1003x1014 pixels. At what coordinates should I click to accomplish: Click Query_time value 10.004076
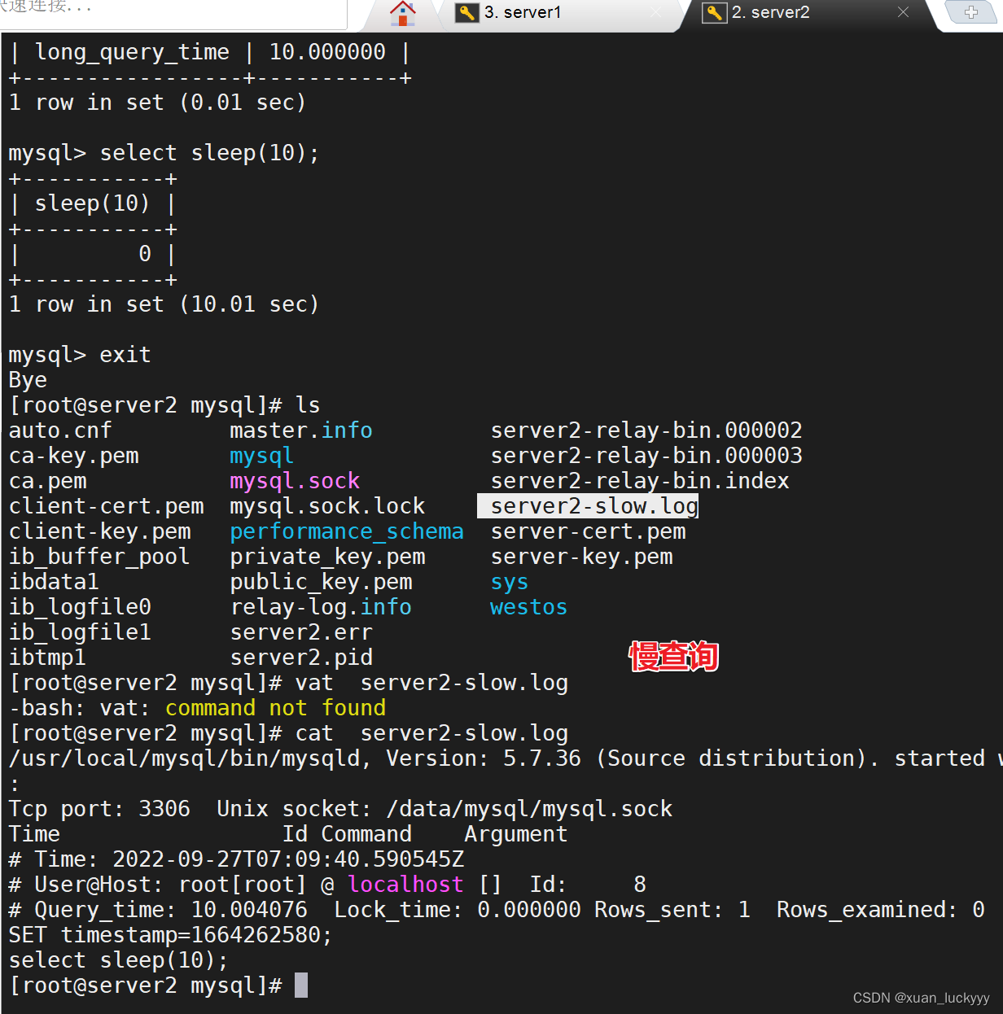pos(249,910)
